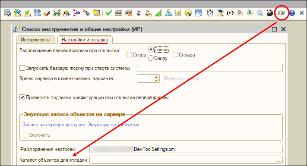The height and width of the screenshot is (166, 307).
Task: Open the tools list and settings form icon
Action: pyautogui.click(x=282, y=13)
